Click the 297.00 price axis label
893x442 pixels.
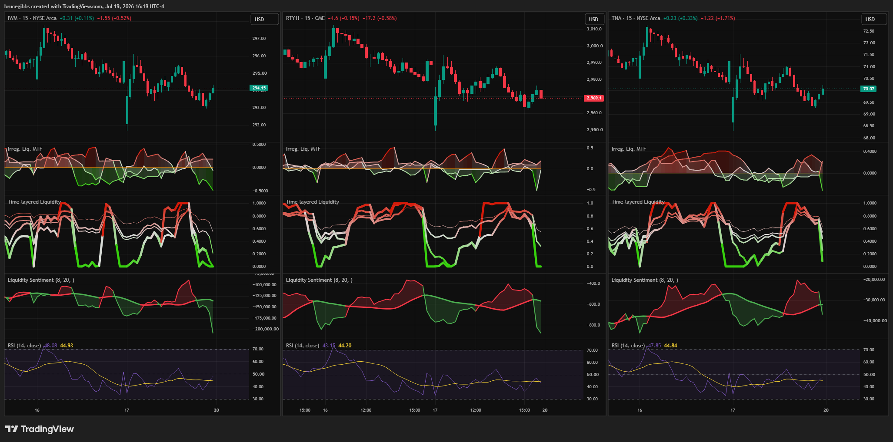pos(259,39)
